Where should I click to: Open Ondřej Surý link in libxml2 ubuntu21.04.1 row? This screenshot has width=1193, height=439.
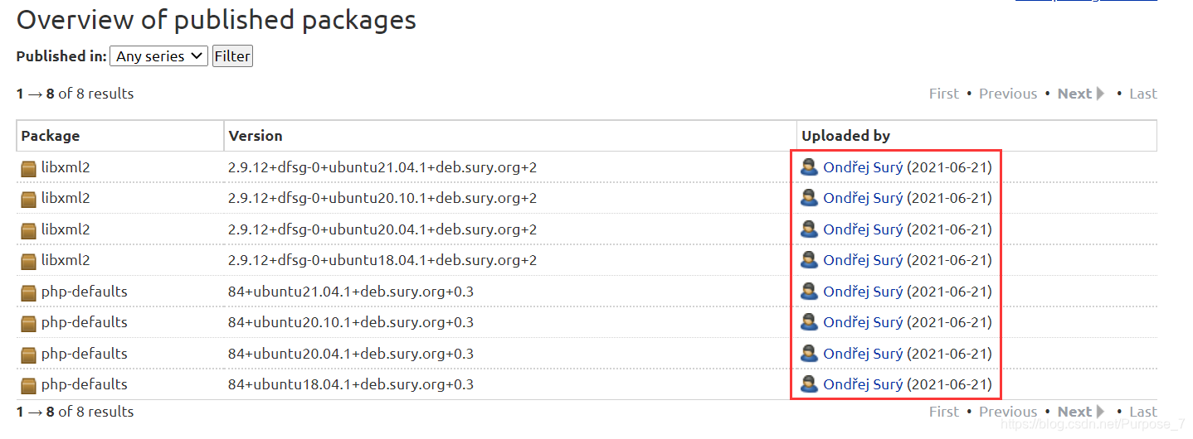pos(863,167)
